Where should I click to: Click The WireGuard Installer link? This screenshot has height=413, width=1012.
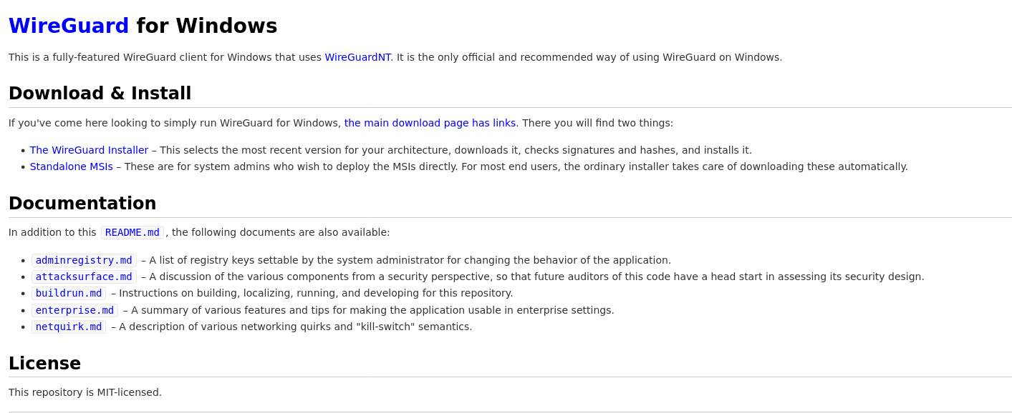point(89,150)
